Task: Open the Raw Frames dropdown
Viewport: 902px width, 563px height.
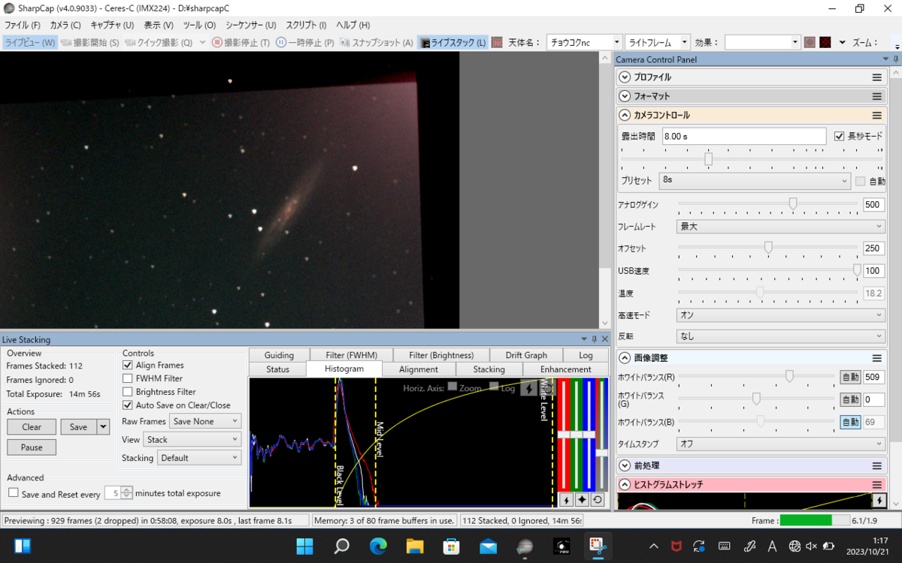Action: (204, 422)
